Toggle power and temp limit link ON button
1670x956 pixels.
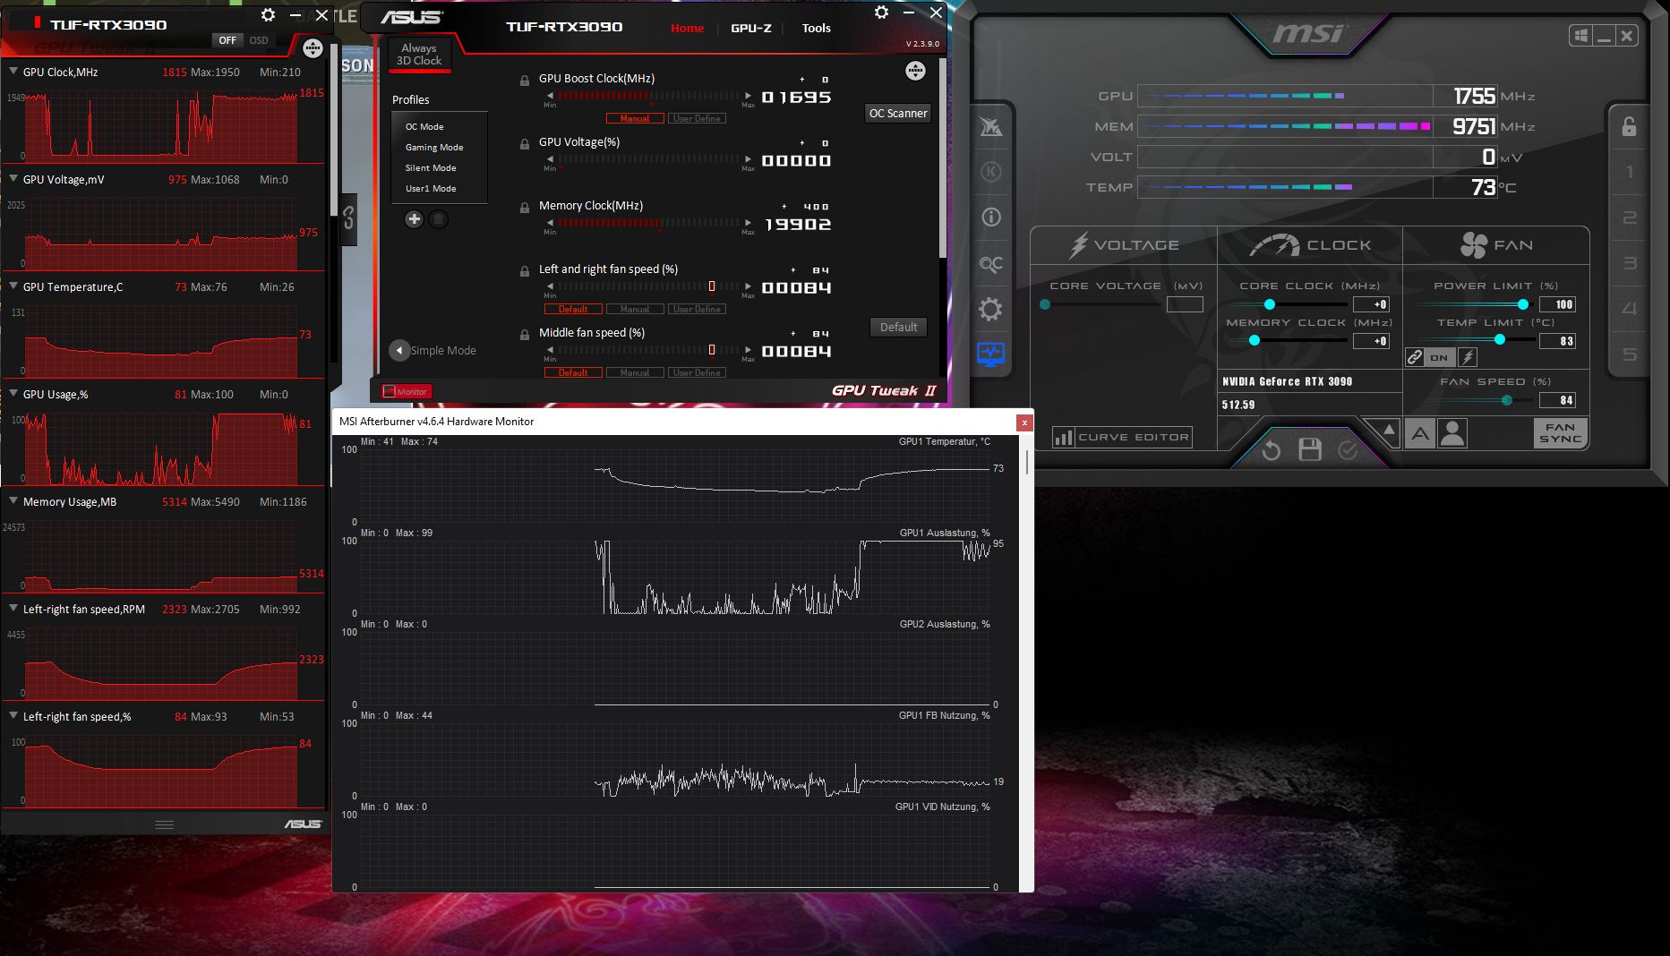pyautogui.click(x=1439, y=358)
